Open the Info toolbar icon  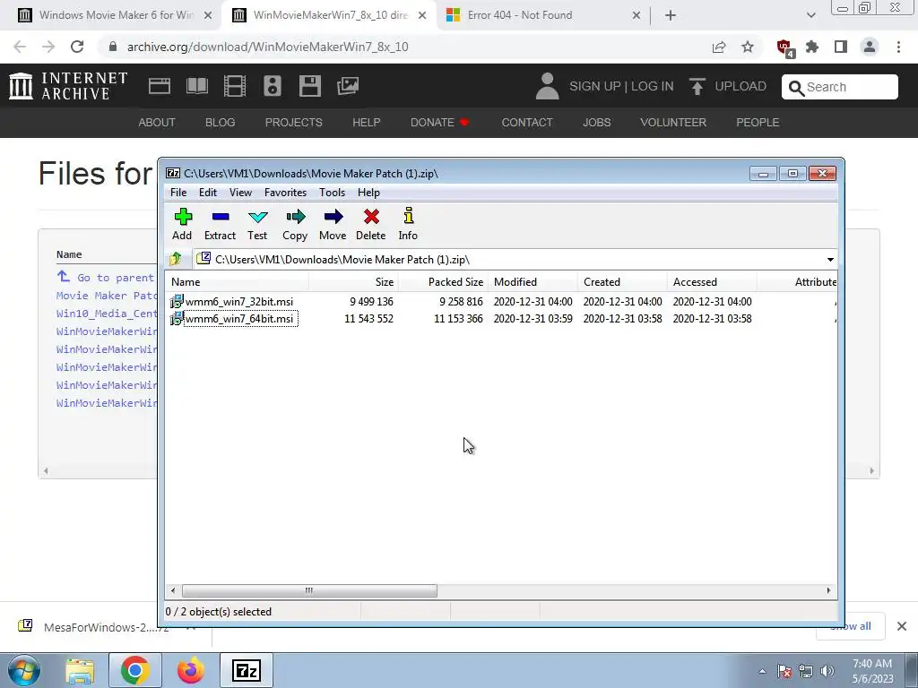click(408, 224)
